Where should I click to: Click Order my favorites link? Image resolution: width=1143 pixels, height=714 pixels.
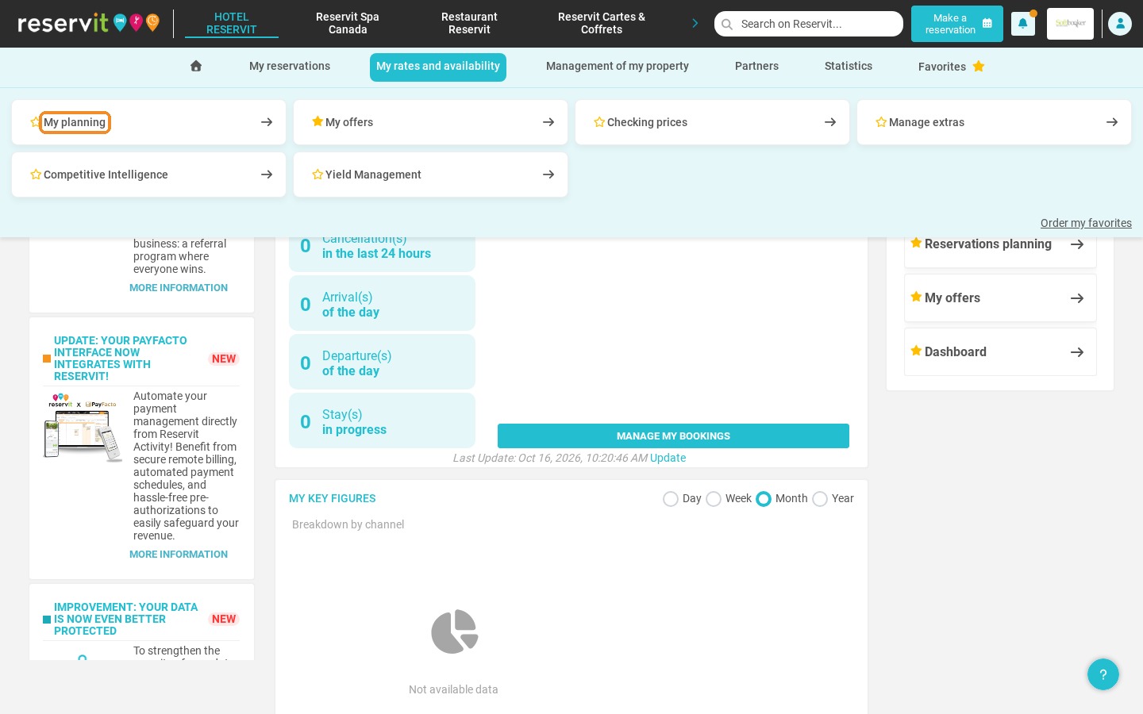pyautogui.click(x=1086, y=223)
